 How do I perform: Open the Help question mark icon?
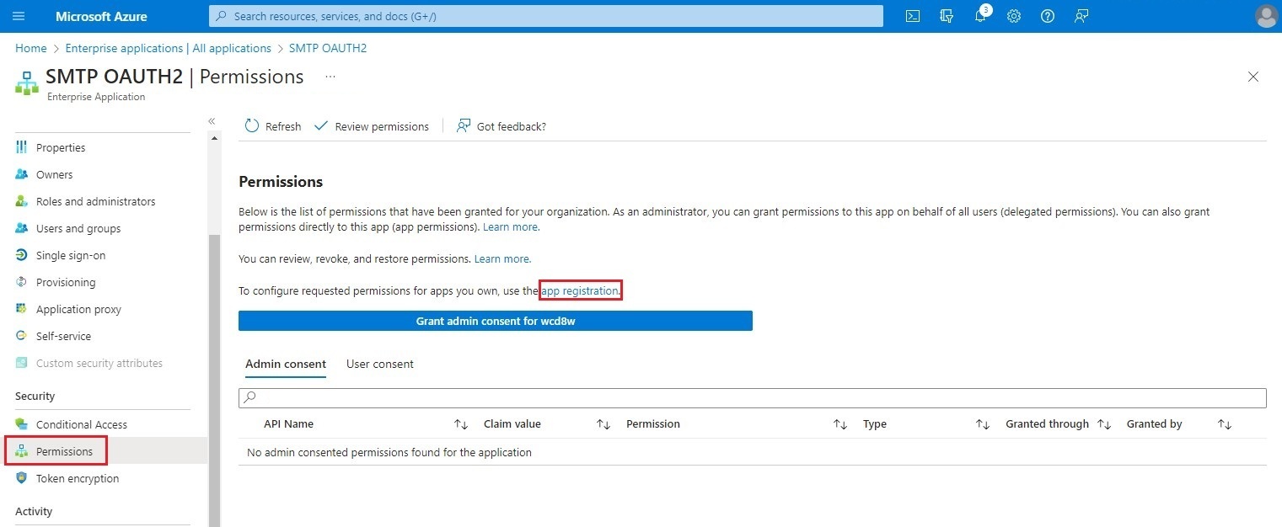pyautogui.click(x=1047, y=16)
